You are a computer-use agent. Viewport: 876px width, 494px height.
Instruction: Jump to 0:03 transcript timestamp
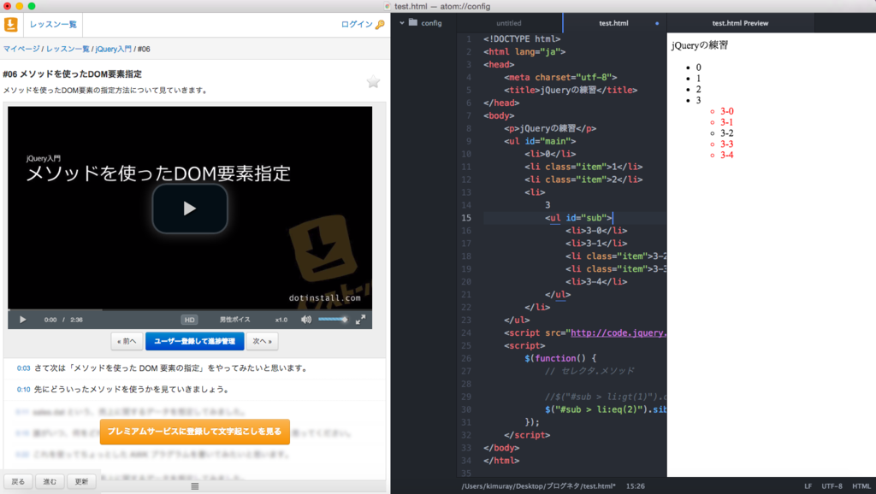tap(23, 368)
